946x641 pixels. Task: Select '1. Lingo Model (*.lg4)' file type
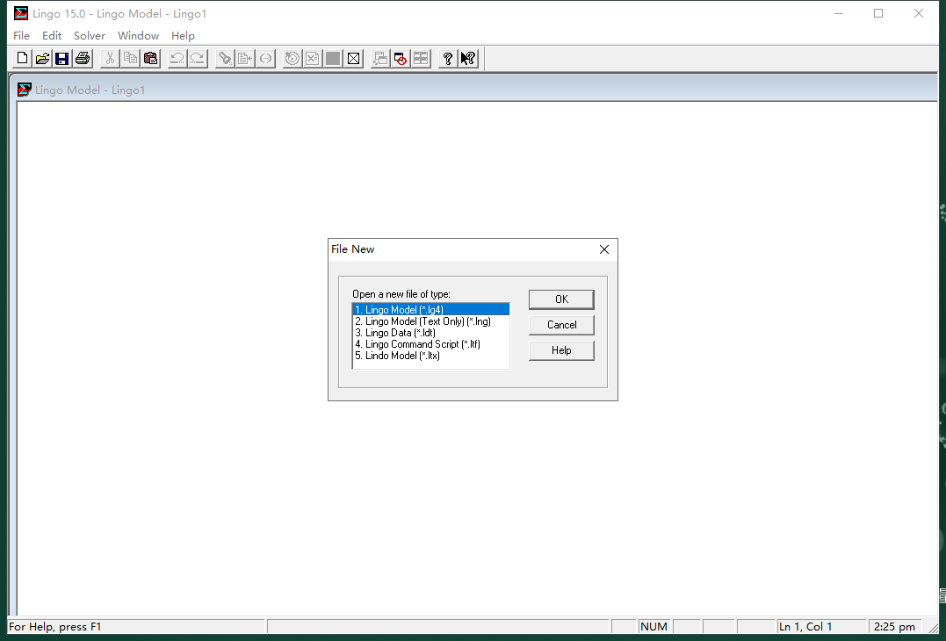coord(430,310)
